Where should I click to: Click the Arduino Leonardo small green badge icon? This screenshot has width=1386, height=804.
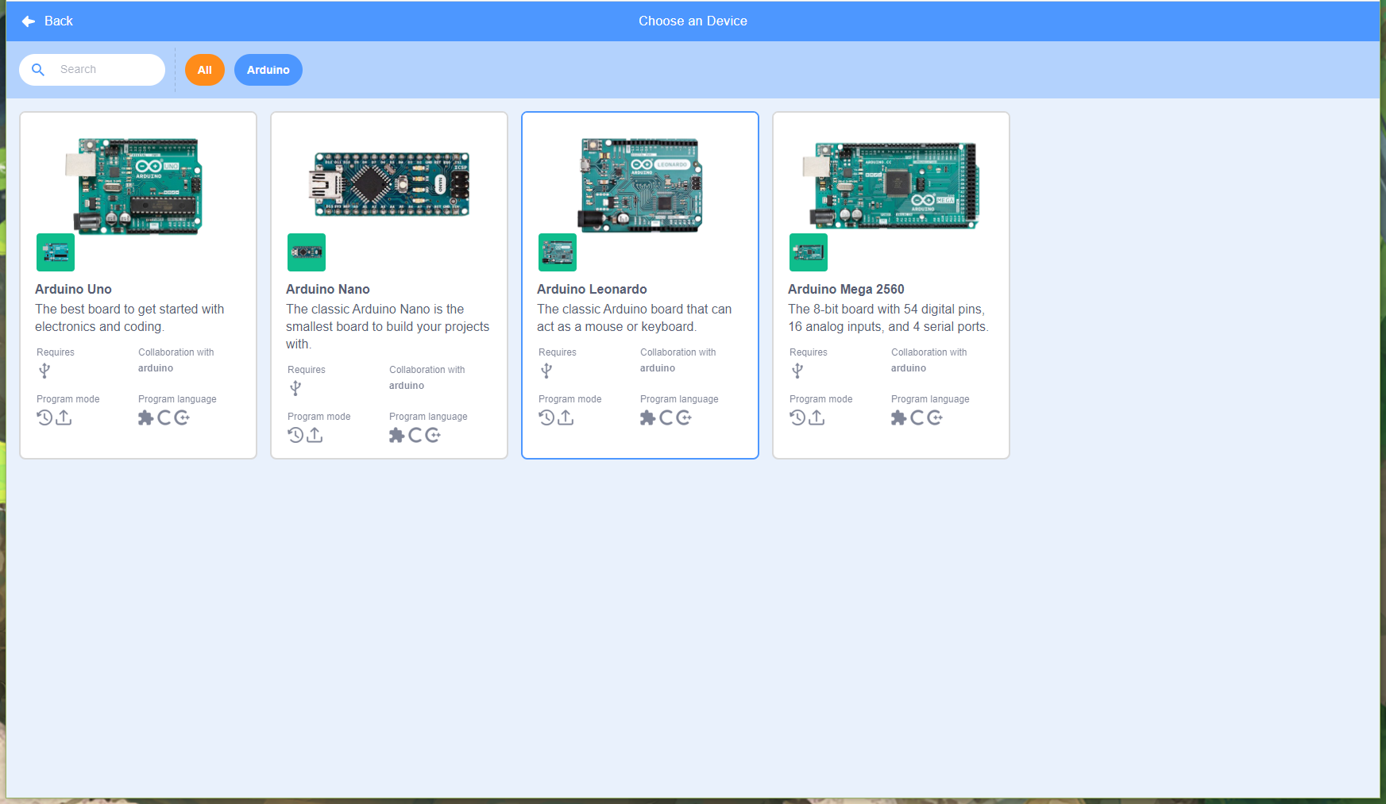point(558,252)
